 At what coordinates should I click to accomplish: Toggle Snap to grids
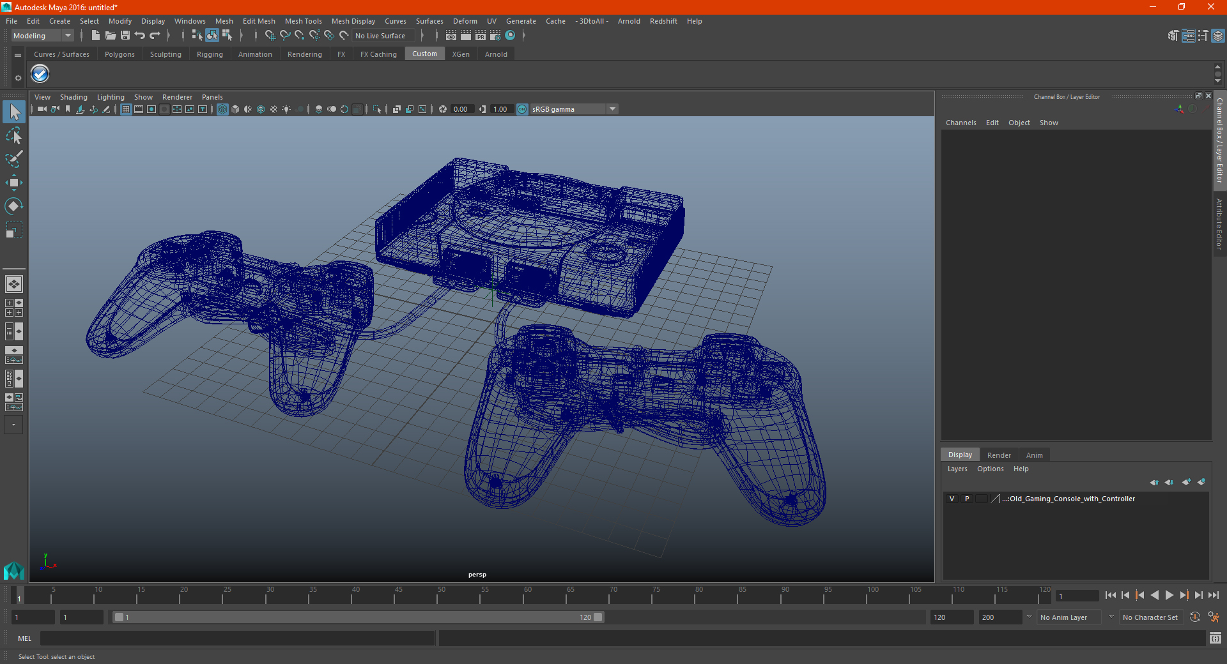click(x=270, y=36)
